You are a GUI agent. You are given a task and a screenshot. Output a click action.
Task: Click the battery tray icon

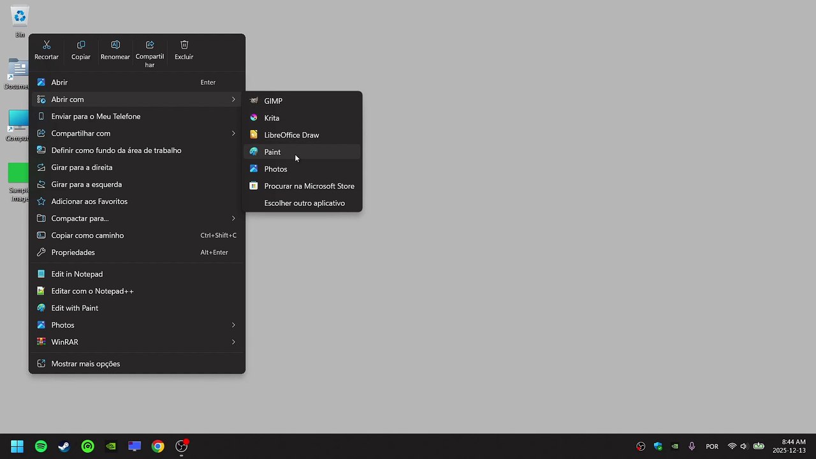coord(759,446)
